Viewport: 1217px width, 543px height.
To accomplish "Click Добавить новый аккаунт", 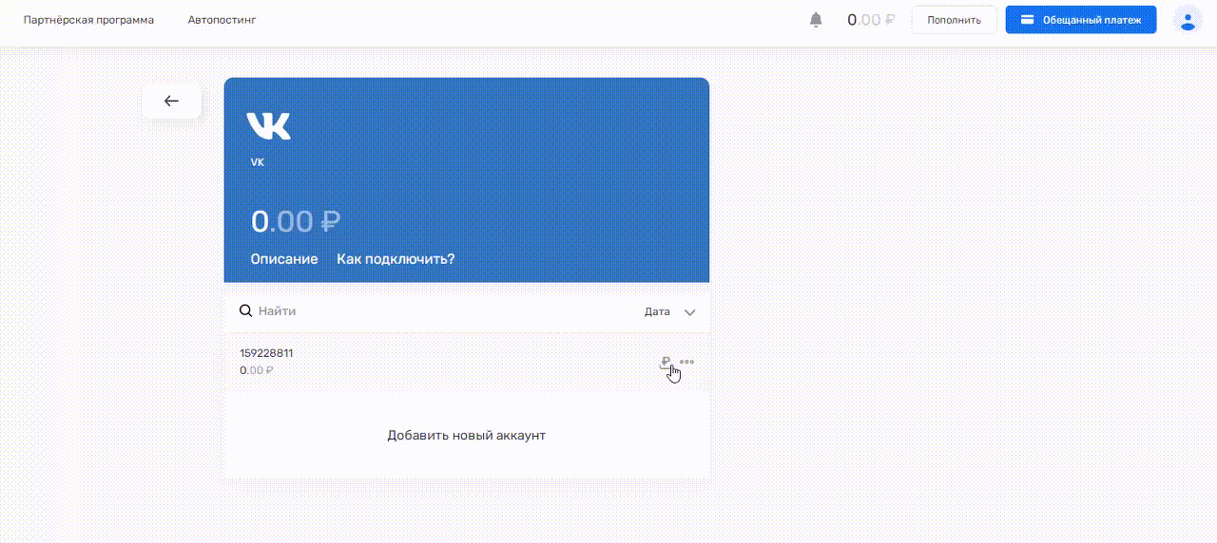I will [466, 436].
